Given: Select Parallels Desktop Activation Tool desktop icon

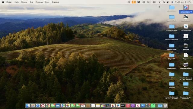Looking at the screenshot, I should 186,9.
